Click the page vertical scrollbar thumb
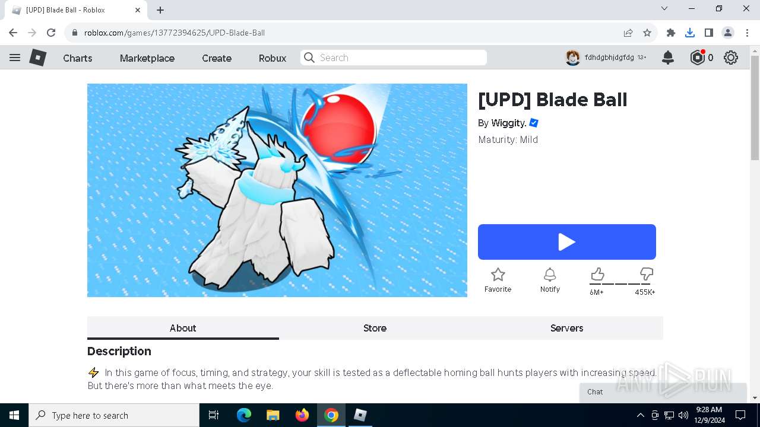The height and width of the screenshot is (427, 760). pos(755,108)
